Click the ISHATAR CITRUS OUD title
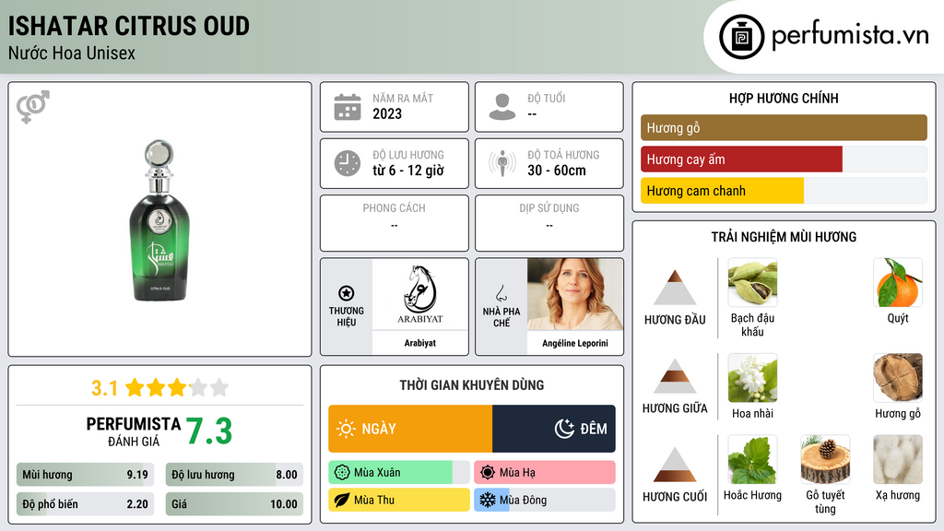This screenshot has width=944, height=531. point(129,26)
